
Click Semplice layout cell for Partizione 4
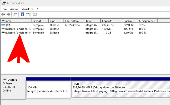click(38, 33)
